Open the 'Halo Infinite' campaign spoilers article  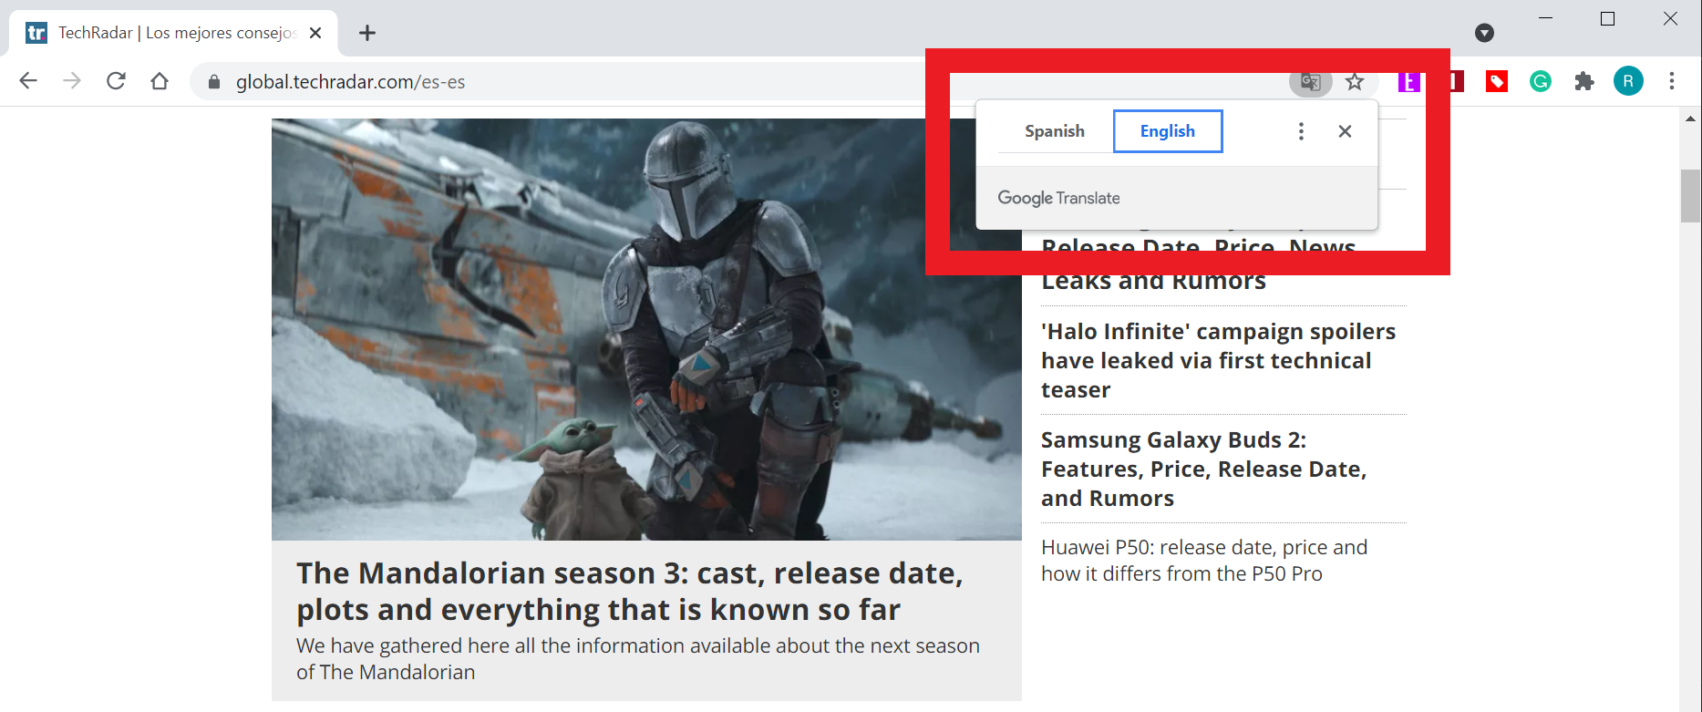(1219, 360)
